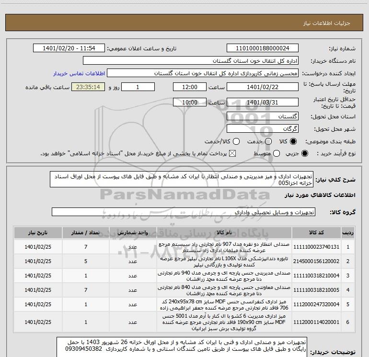Click the جزئیات اطلاعات نیاز header title

tap(327, 23)
